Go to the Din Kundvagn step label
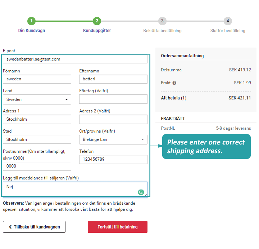The width and height of the screenshot is (259, 249). 32,31
